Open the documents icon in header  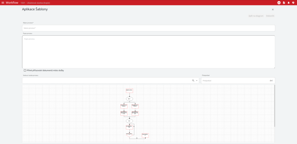click(x=284, y=3)
